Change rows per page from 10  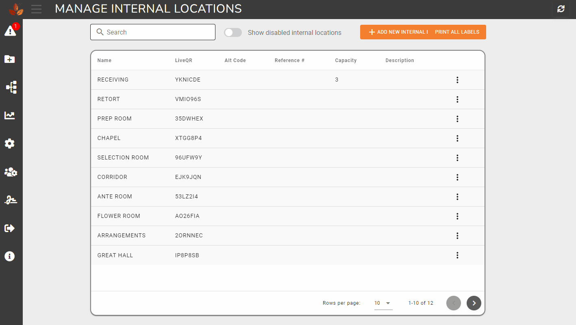click(x=383, y=303)
